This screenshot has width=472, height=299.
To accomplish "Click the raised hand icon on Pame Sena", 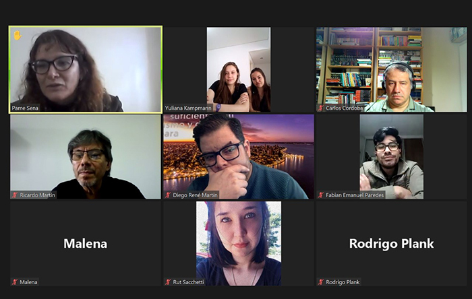I will 17,35.
